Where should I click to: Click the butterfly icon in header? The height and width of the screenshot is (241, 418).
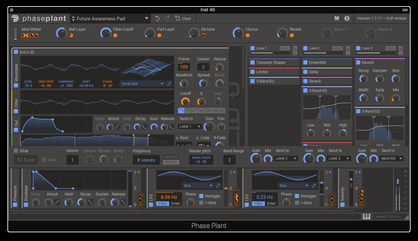click(336, 18)
